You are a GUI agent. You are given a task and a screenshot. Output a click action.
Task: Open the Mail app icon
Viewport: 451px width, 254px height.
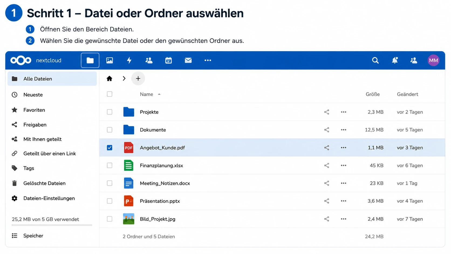188,60
